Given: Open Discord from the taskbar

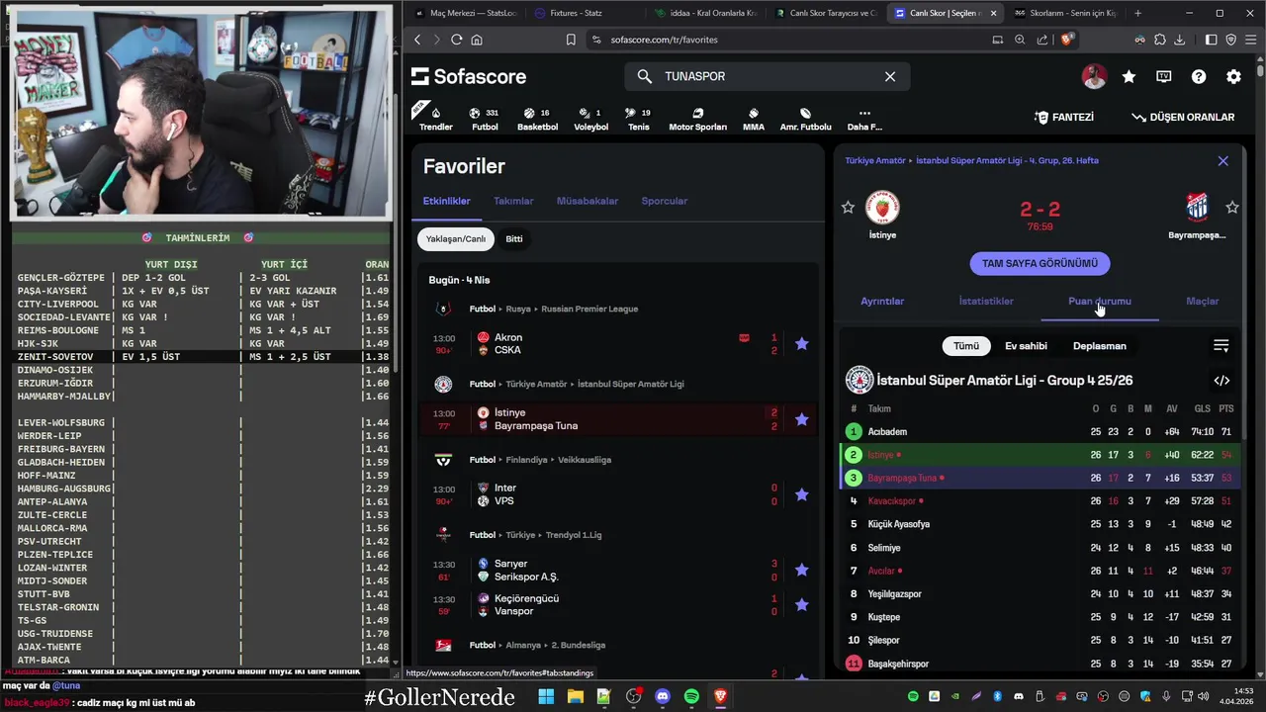Looking at the screenshot, I should (663, 697).
